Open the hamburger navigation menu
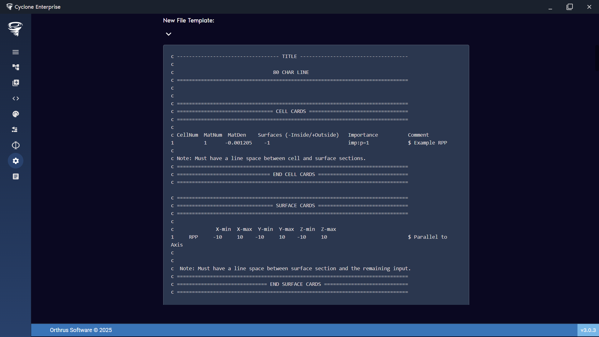Viewport: 599px width, 337px height. [15, 52]
